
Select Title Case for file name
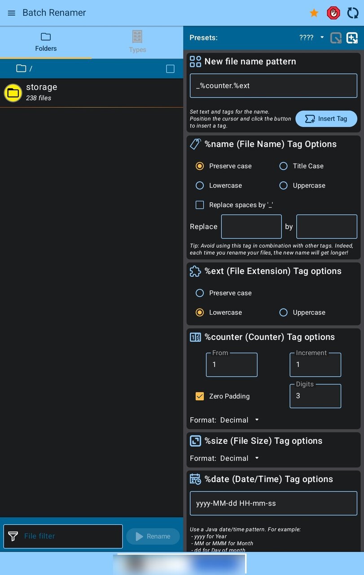pos(283,166)
